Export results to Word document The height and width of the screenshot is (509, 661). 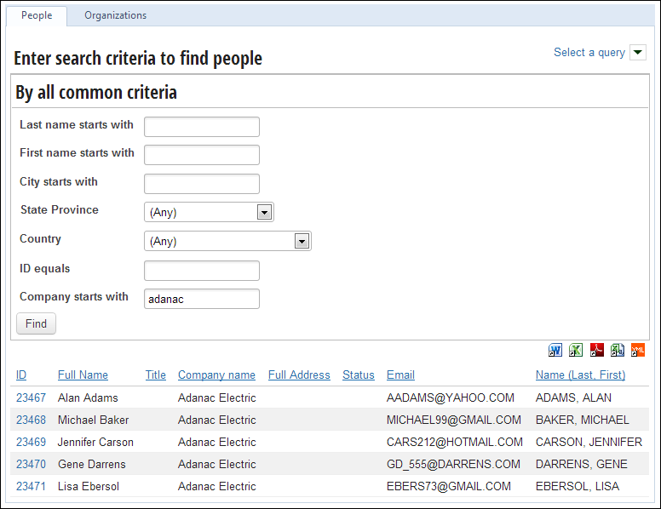pos(555,350)
